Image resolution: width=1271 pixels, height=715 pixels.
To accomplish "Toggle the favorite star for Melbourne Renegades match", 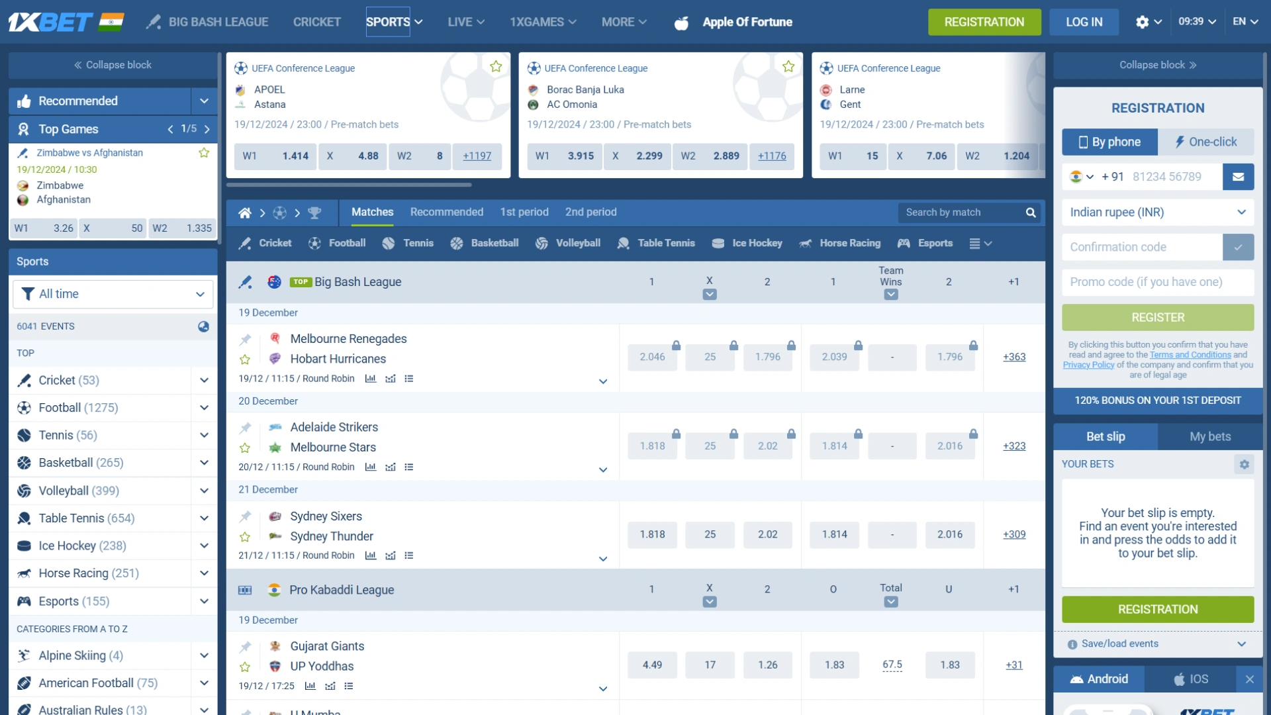I will click(x=246, y=359).
